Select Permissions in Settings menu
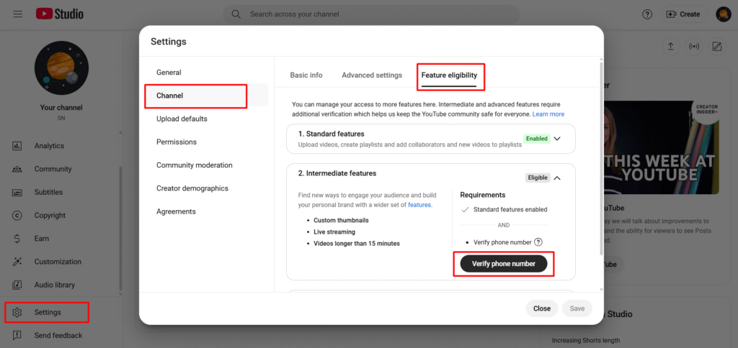 click(x=177, y=142)
